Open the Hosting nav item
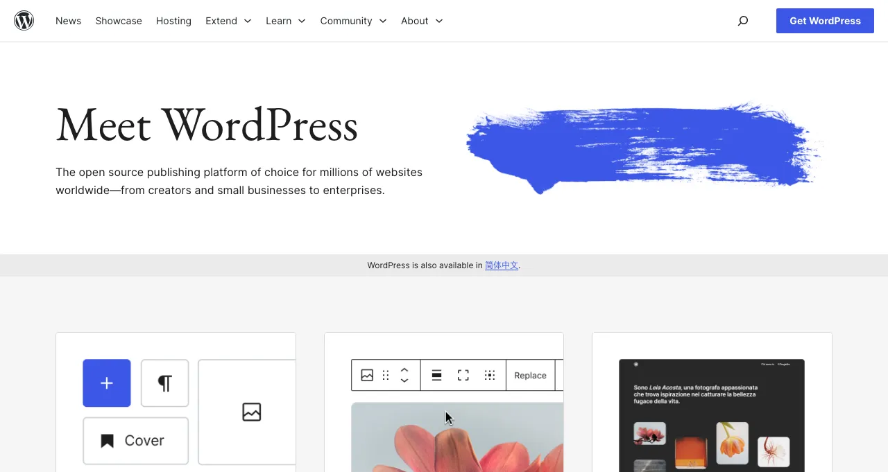This screenshot has width=888, height=472. (x=173, y=21)
